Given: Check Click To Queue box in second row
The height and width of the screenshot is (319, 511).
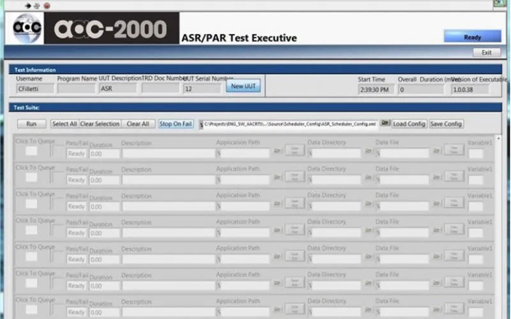Looking at the screenshot, I should 31,177.
